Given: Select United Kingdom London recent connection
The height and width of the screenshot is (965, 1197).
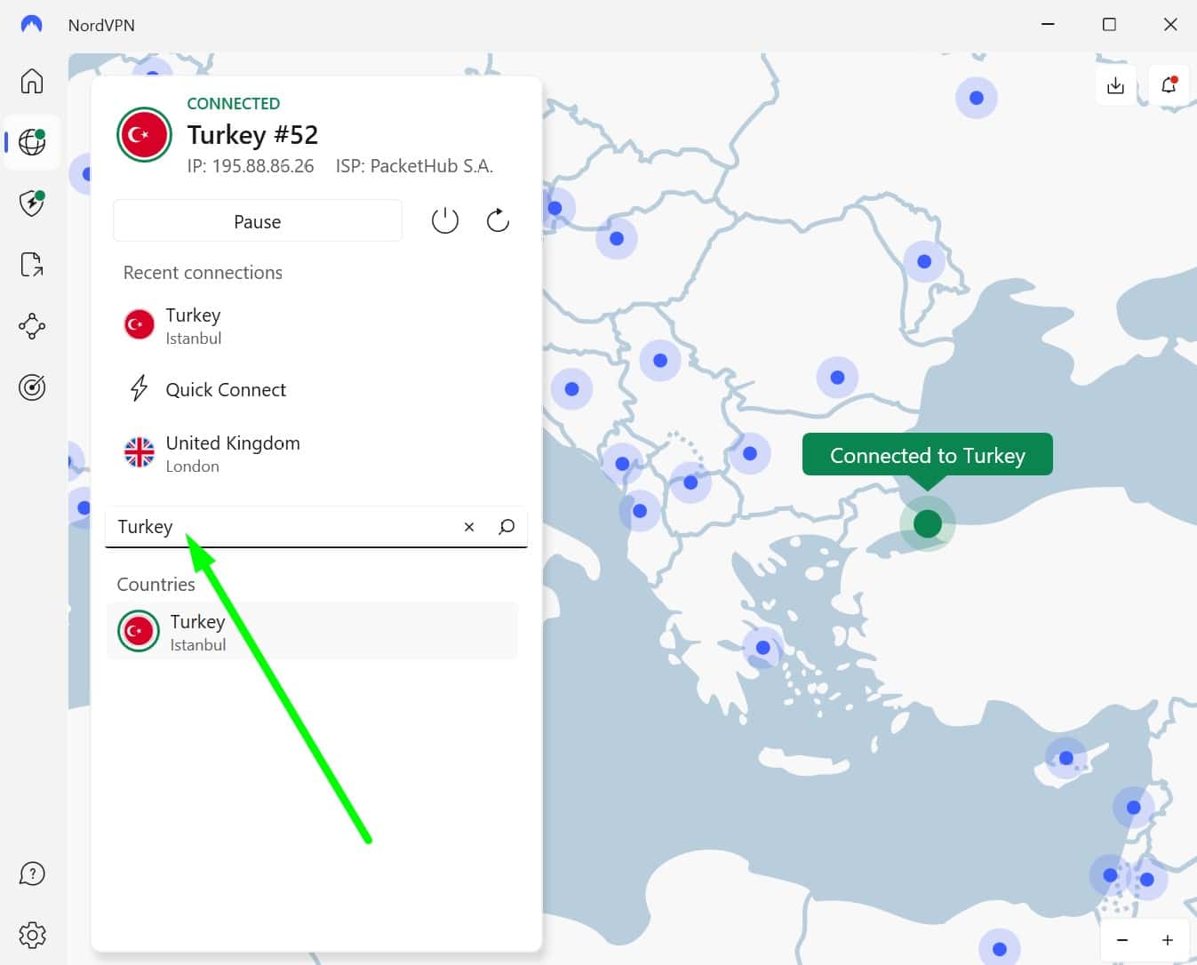Looking at the screenshot, I should (315, 453).
